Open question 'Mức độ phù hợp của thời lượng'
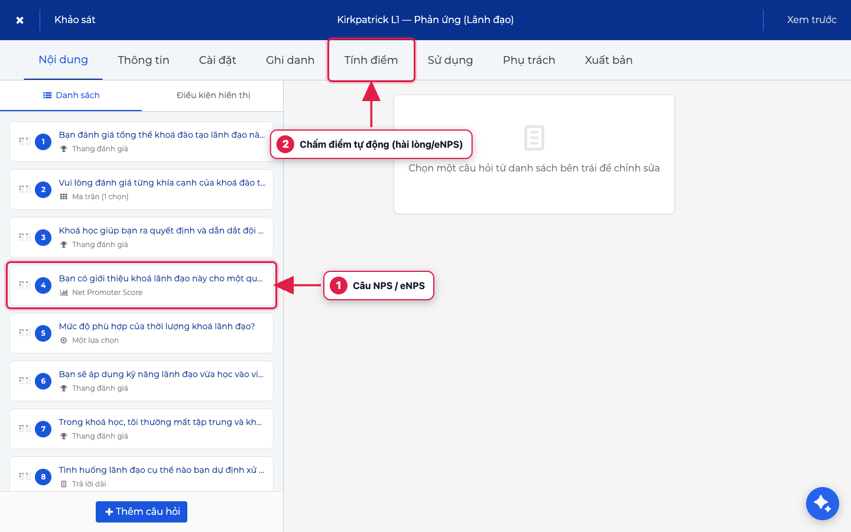This screenshot has width=851, height=532. (x=141, y=333)
